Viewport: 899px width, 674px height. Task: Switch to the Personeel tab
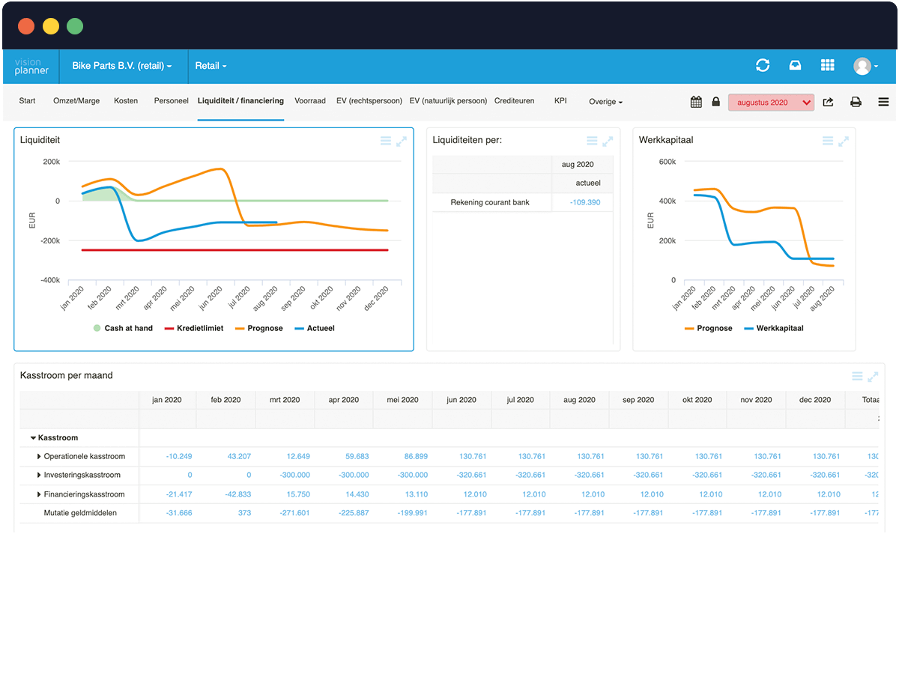pyautogui.click(x=172, y=101)
